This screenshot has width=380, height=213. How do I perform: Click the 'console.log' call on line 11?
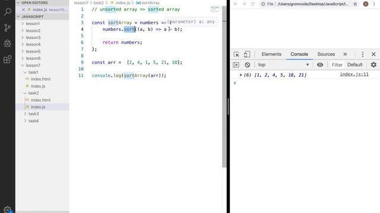(106, 76)
